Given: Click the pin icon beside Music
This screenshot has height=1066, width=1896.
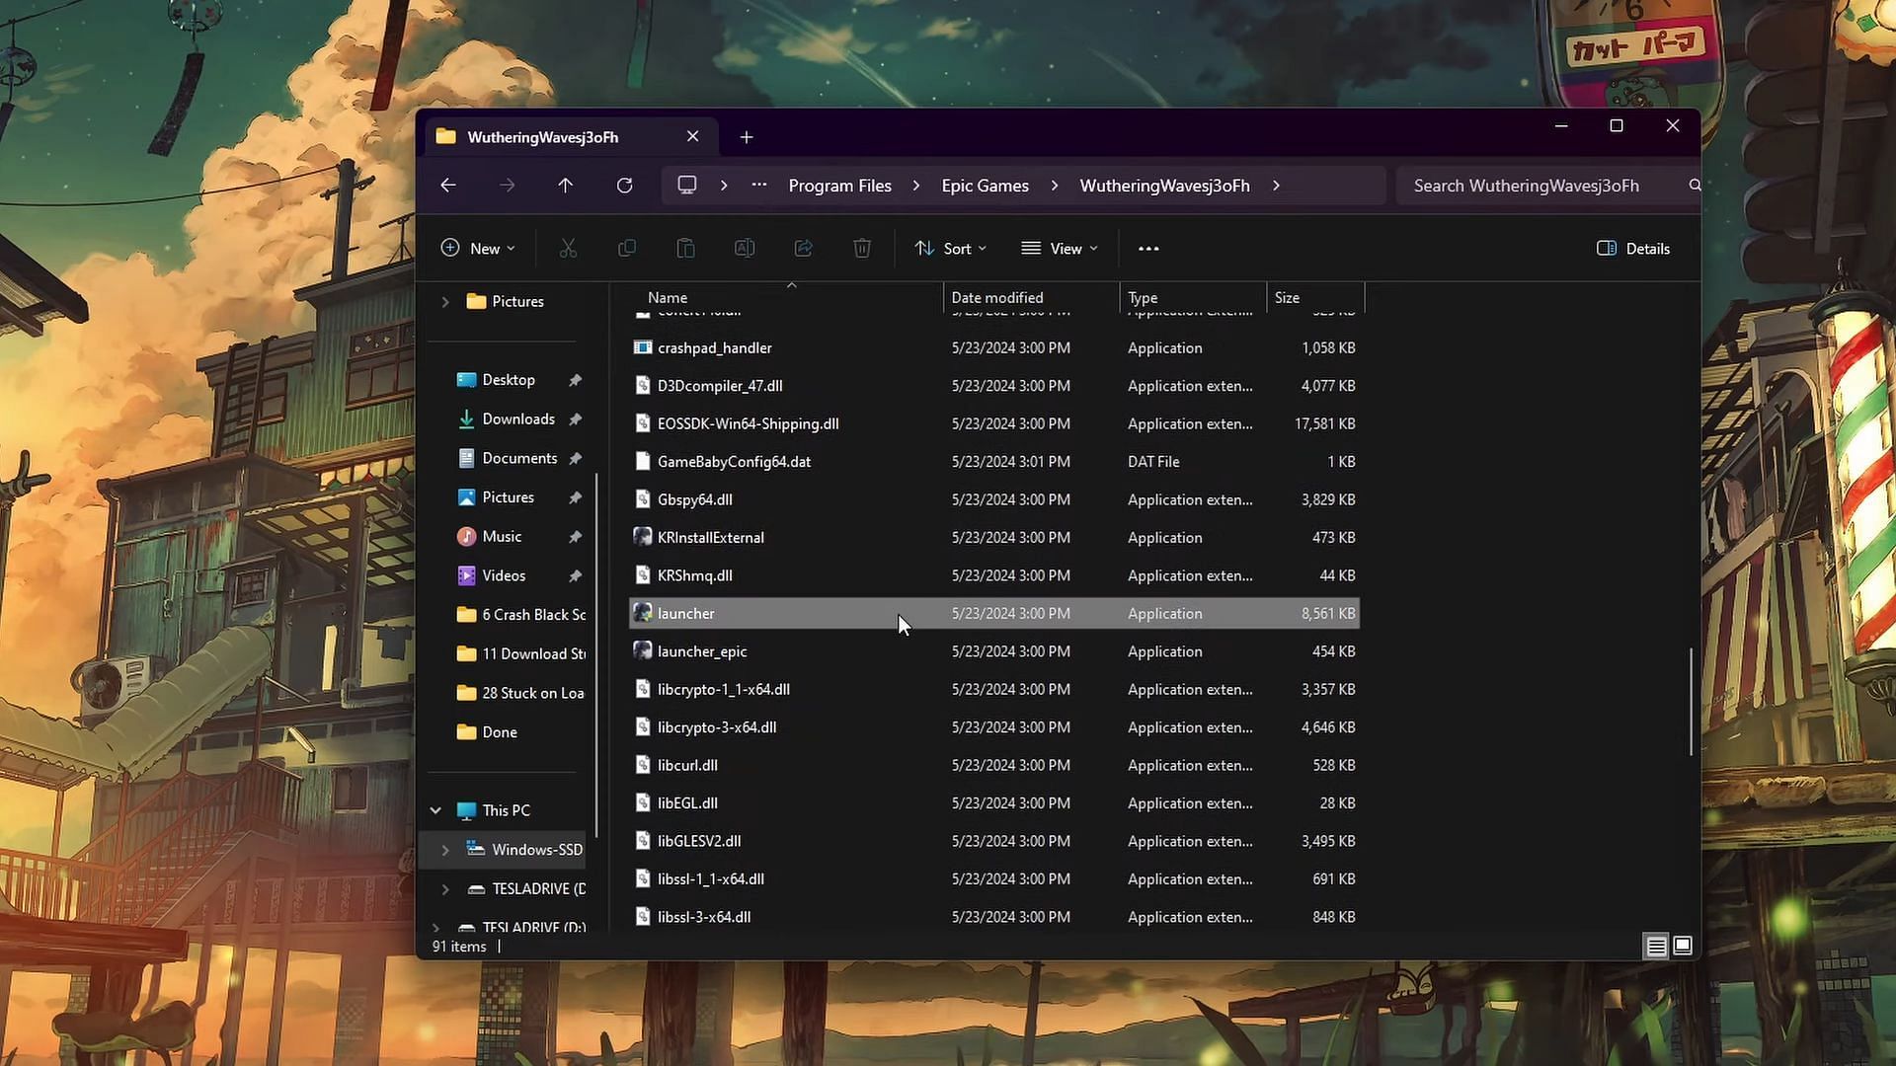Looking at the screenshot, I should (x=575, y=537).
